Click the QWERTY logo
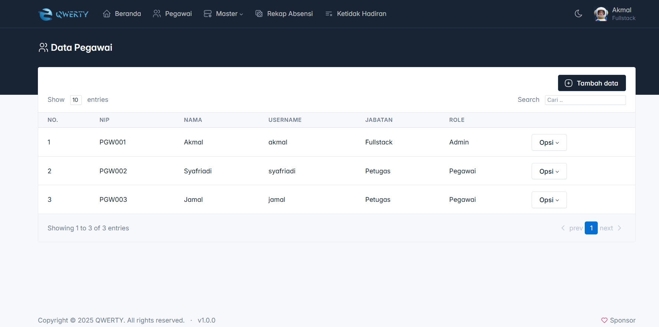This screenshot has height=327, width=659. click(63, 14)
